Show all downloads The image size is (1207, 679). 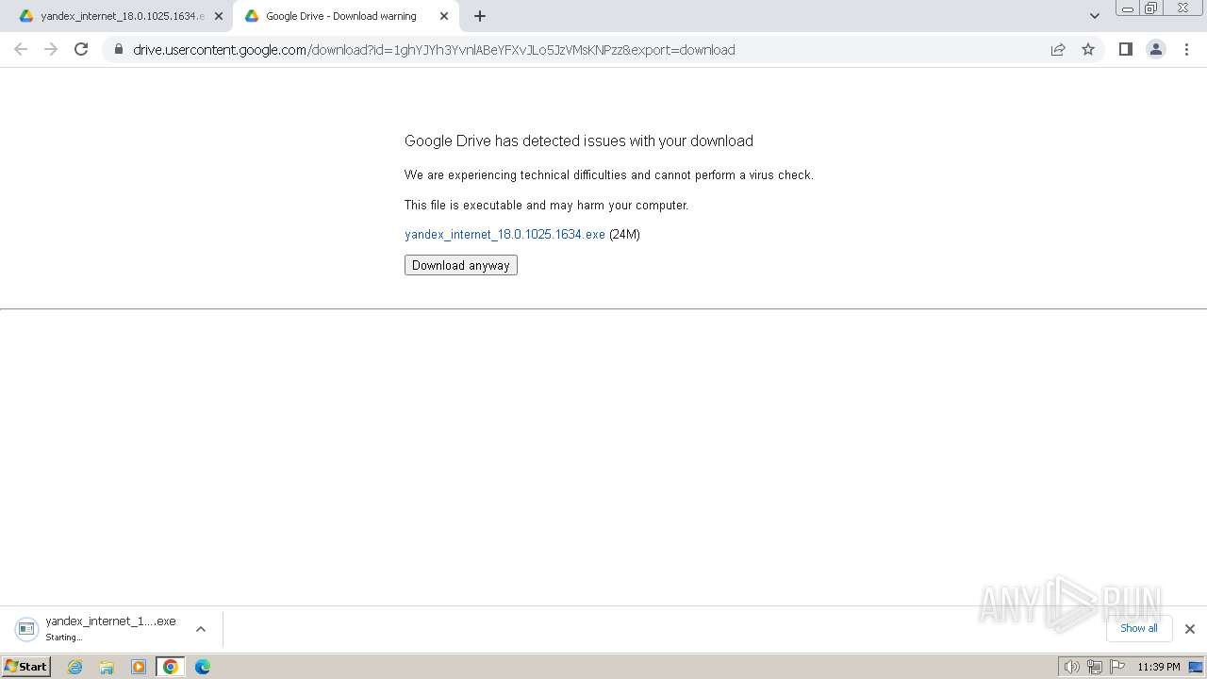click(1139, 628)
